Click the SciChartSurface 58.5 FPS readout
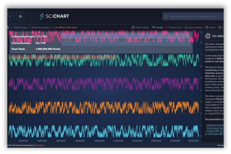This screenshot has height=154, width=231. (28, 43)
